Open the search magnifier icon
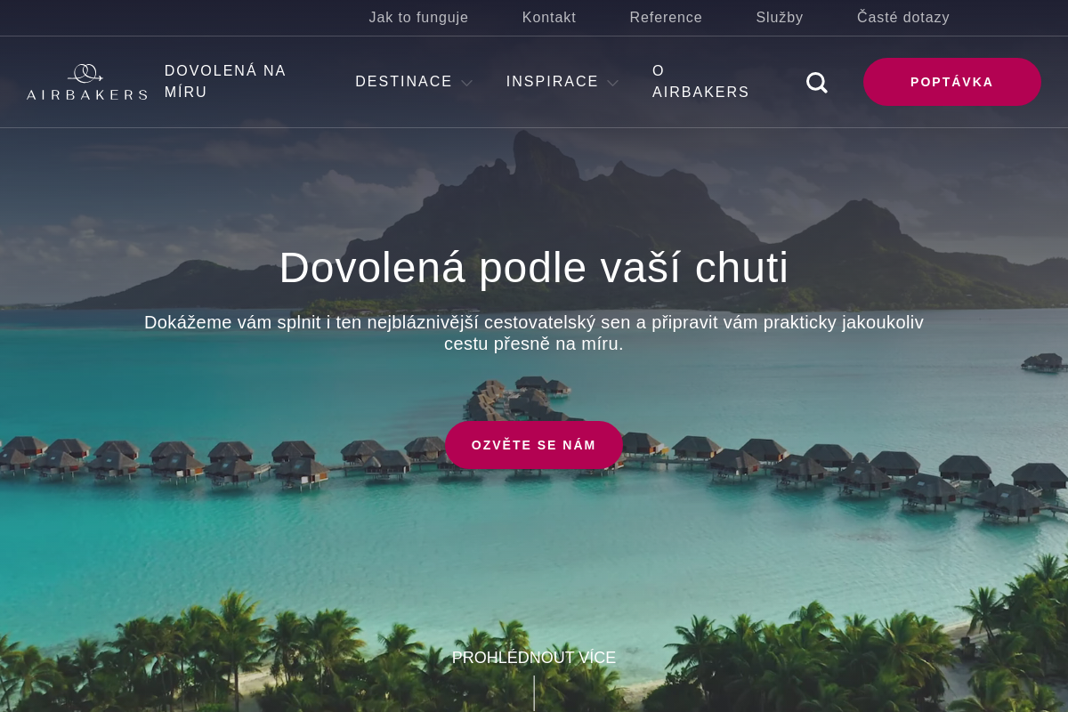Viewport: 1068px width, 712px height. tap(817, 83)
